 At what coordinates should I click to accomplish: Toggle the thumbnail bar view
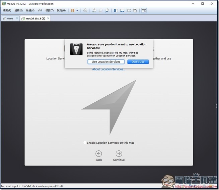coord(122,10)
